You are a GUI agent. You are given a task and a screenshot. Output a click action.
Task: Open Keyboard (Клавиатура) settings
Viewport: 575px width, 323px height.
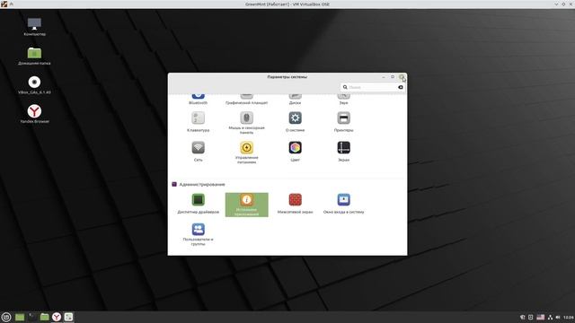[x=198, y=122]
